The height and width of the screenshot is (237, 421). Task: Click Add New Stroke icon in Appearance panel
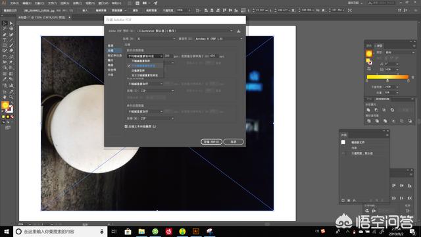pyautogui.click(x=343, y=200)
